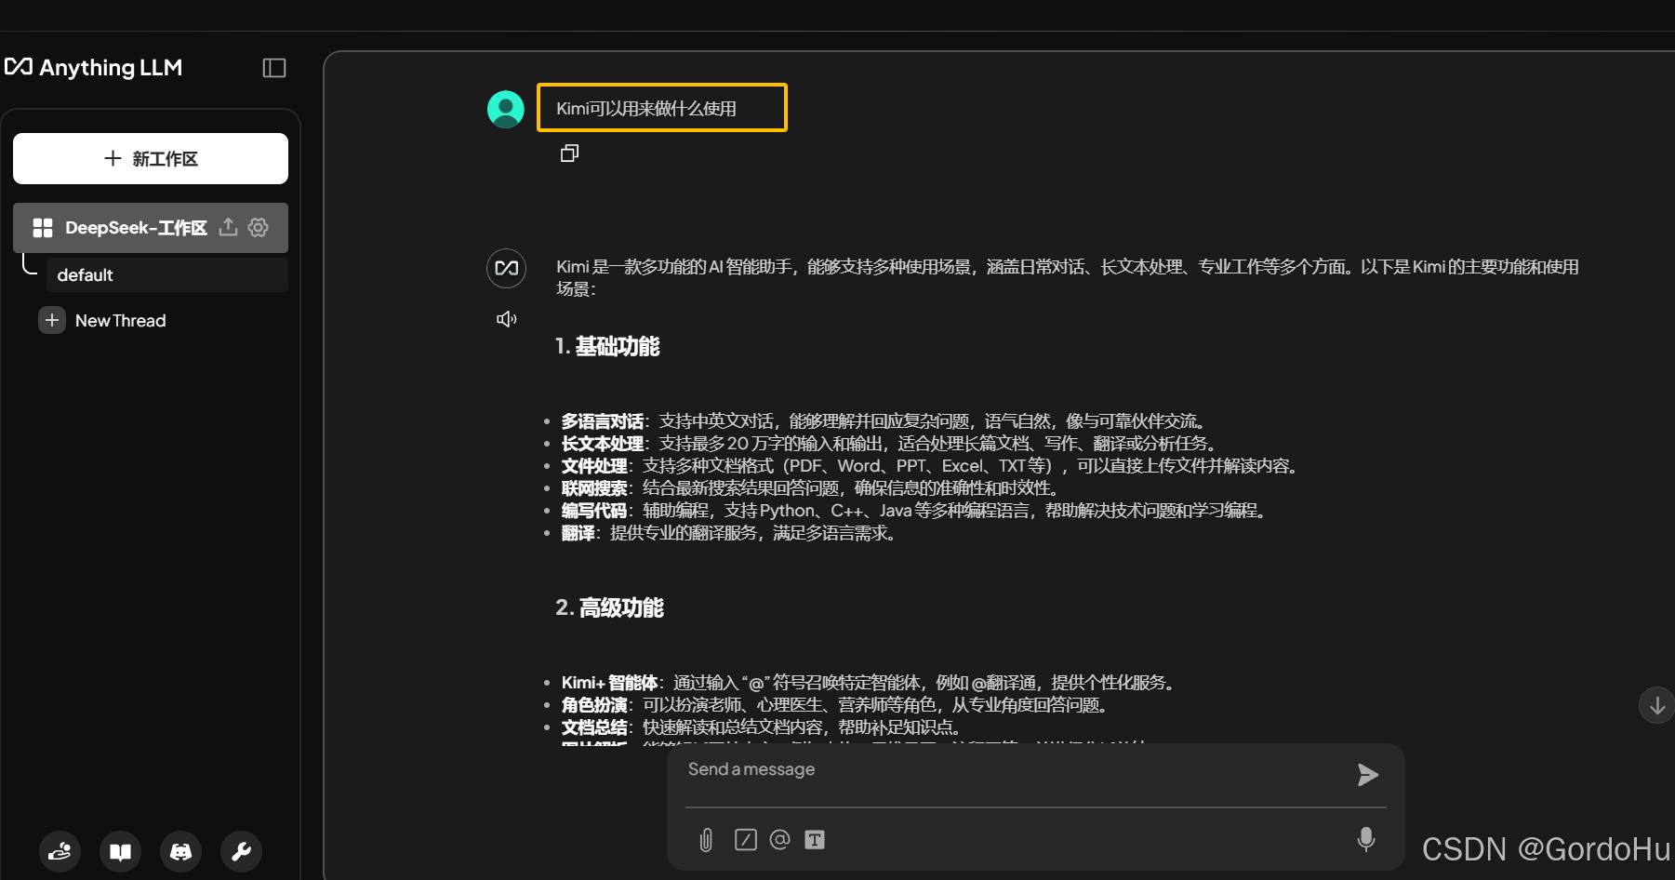Create a new workspace with 新工作区
The image size is (1675, 880).
(151, 159)
